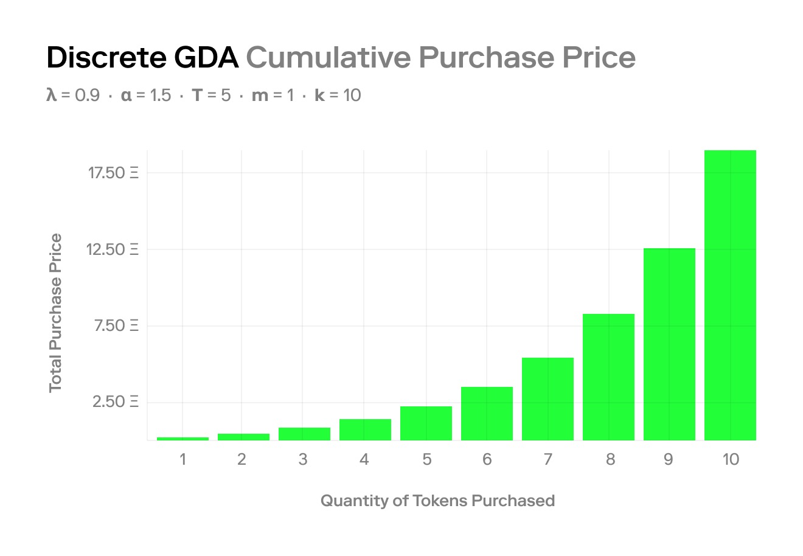This screenshot has height=556, width=803.
Task: Click the 2.50 Ξ y-axis label
Action: click(116, 402)
